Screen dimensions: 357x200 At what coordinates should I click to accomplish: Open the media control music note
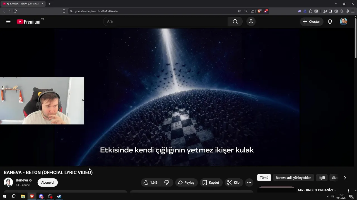click(325, 11)
